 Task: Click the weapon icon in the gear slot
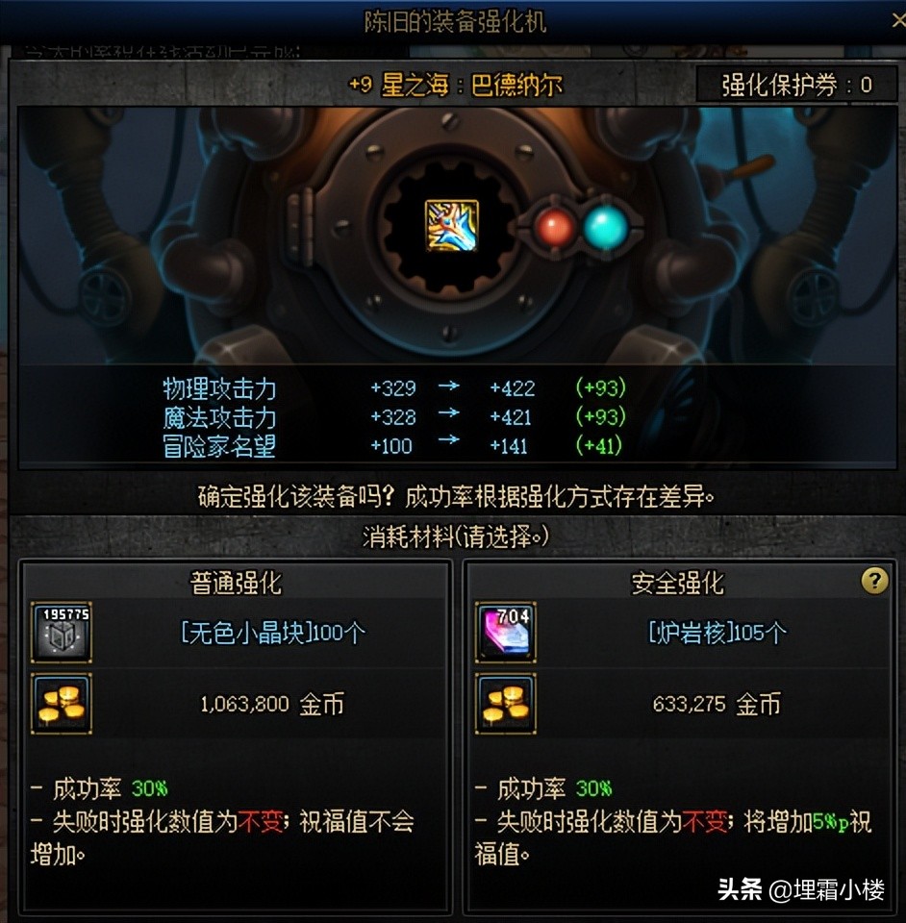[x=451, y=225]
